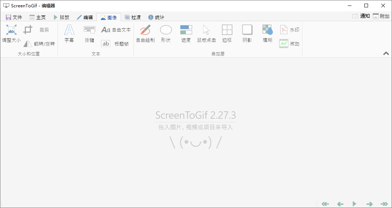The width and height of the screenshot is (392, 208).
Task: Switch to the 播放 (Playback) tab
Action: click(61, 17)
